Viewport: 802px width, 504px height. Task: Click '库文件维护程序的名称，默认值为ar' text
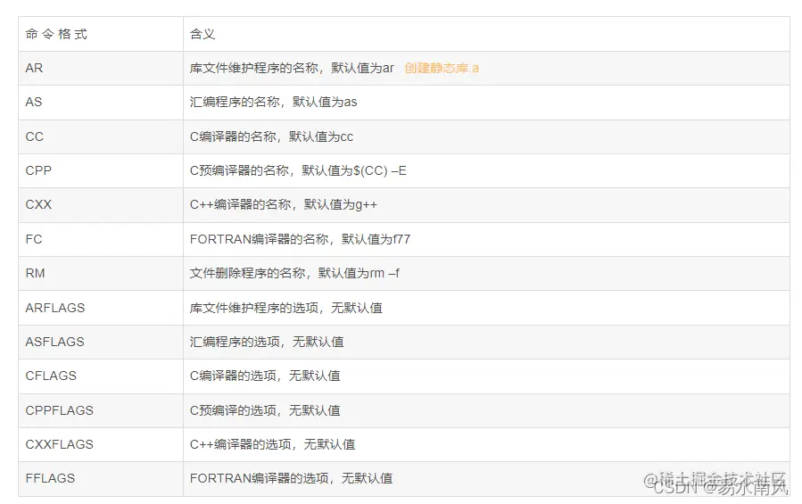[x=292, y=68]
